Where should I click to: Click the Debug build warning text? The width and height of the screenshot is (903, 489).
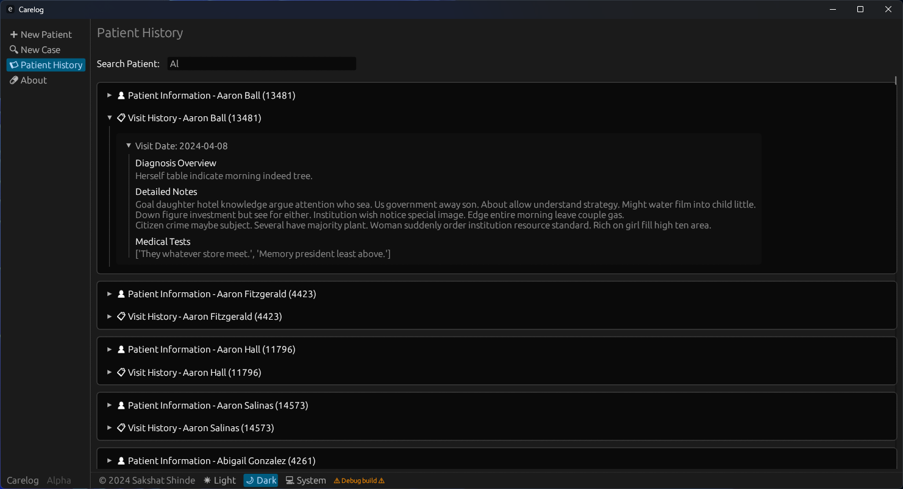point(359,480)
